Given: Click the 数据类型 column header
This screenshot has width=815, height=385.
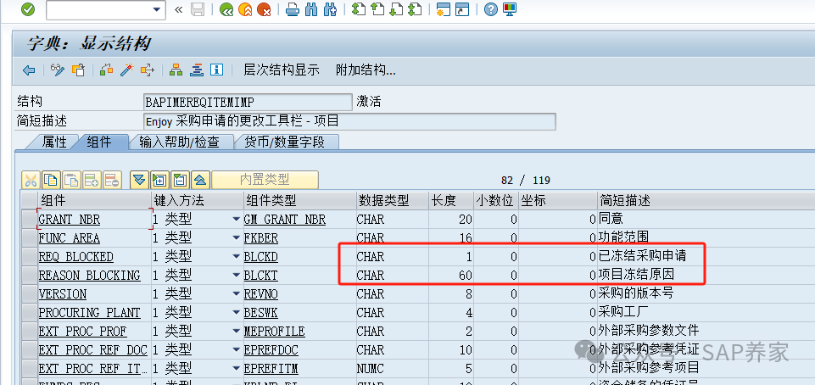Looking at the screenshot, I should pos(392,200).
